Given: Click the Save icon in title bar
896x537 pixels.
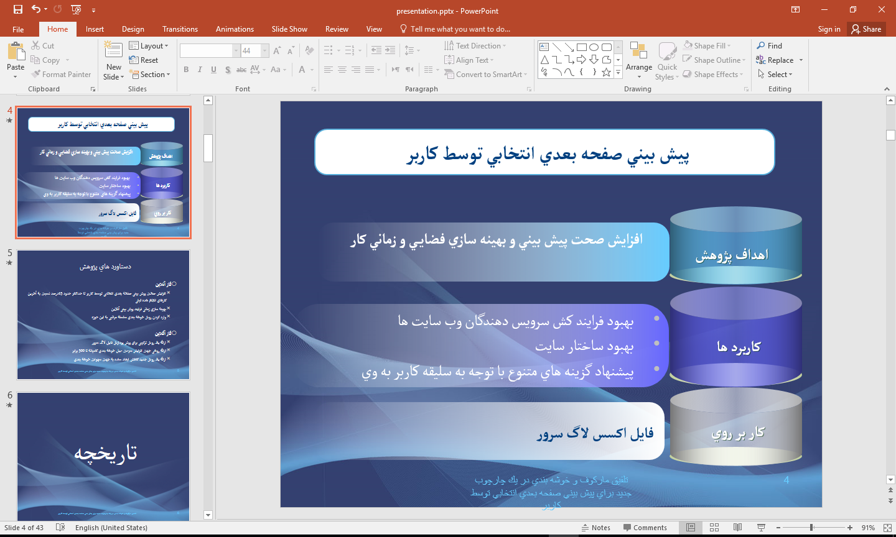Looking at the screenshot, I should tap(17, 9).
